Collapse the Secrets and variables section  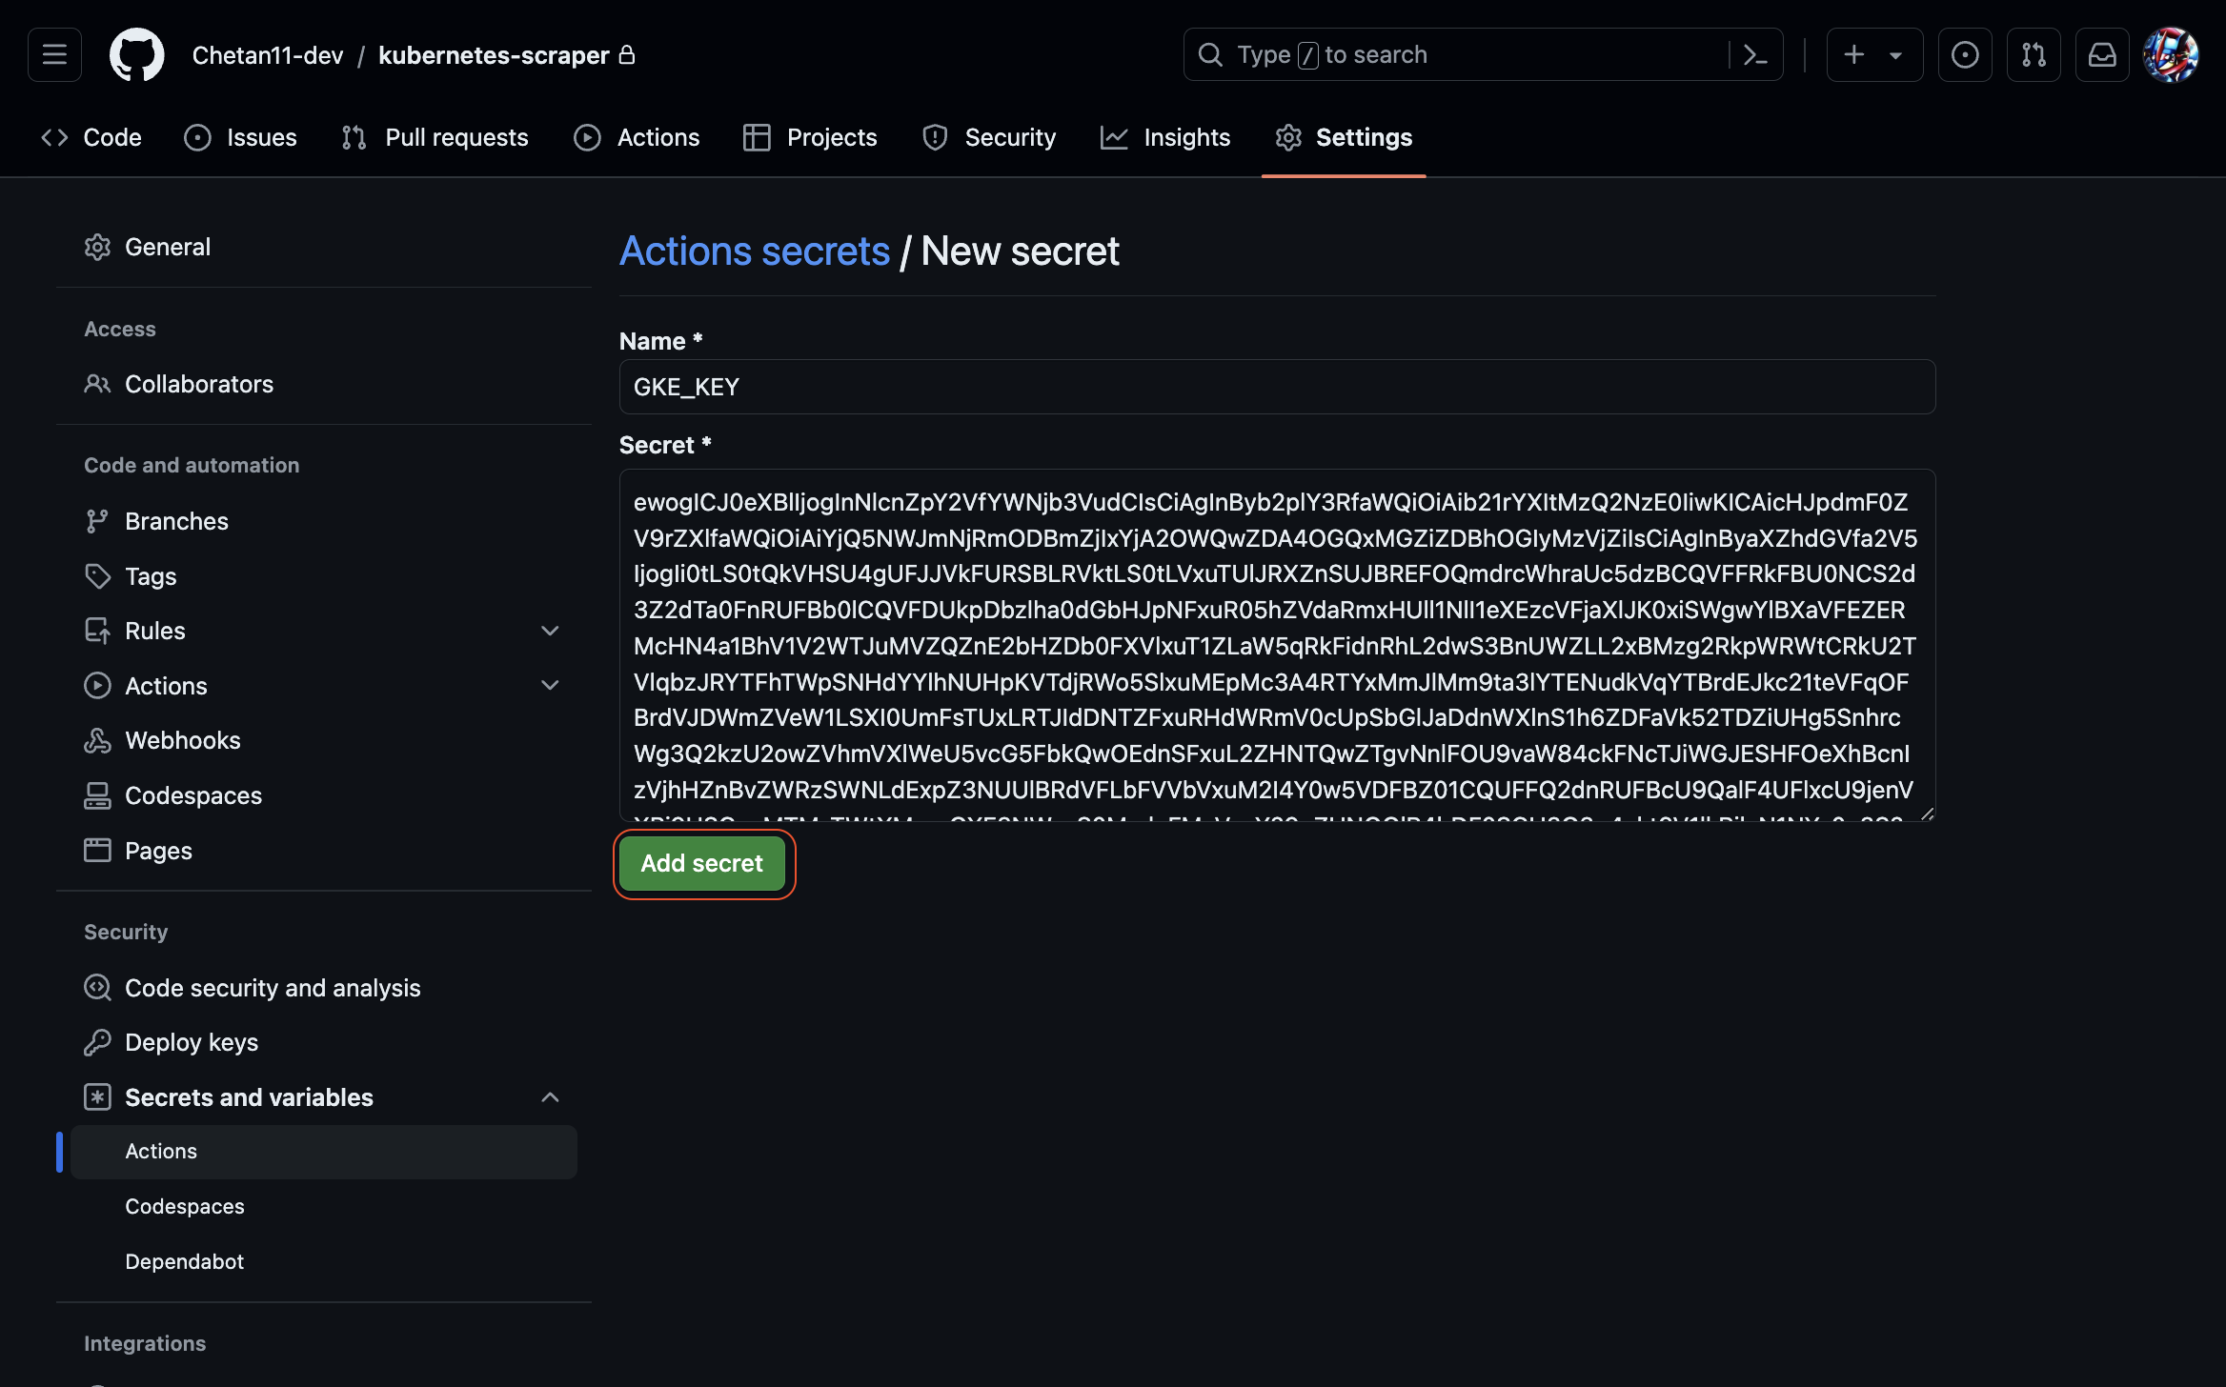(550, 1097)
